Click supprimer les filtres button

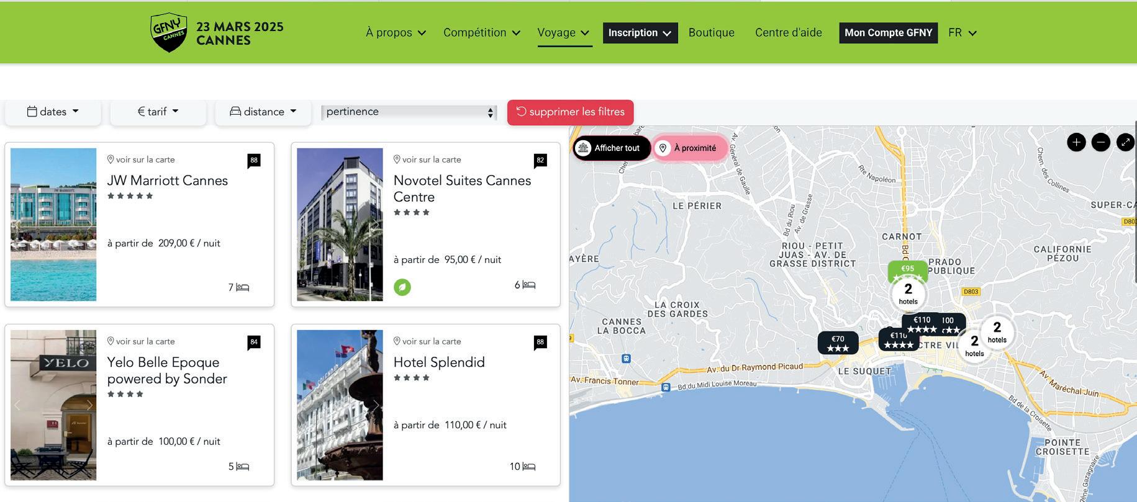(570, 112)
